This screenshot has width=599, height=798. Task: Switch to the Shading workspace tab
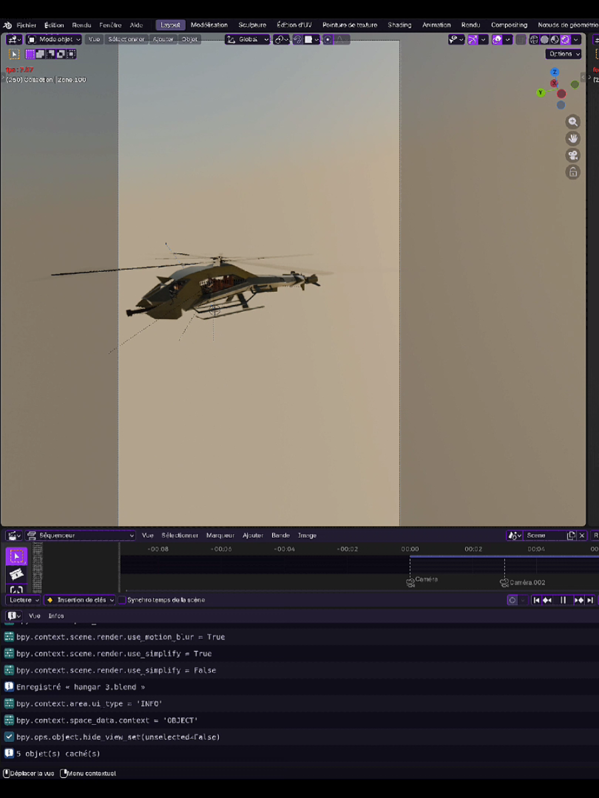coord(399,25)
